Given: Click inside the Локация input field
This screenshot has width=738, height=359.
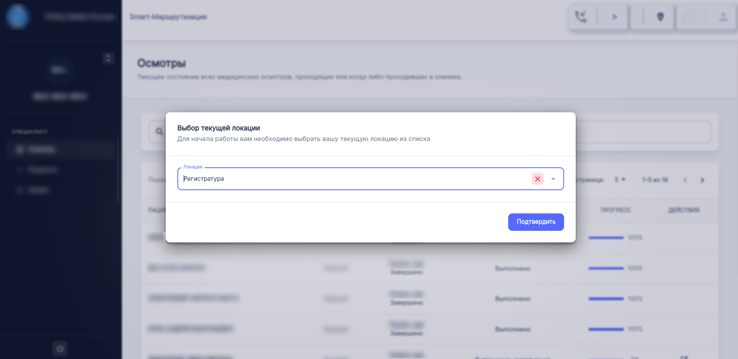Looking at the screenshot, I should click(349, 179).
